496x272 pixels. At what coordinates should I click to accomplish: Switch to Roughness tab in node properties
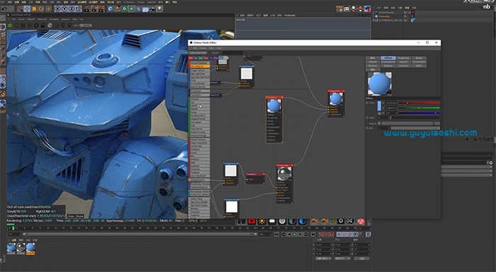coord(403,58)
